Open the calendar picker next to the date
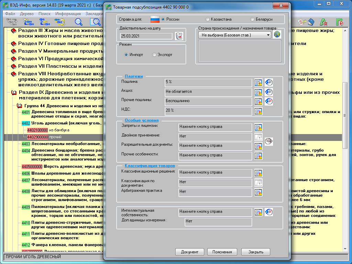Image resolution: width=352 pixels, height=264 pixels. [x=179, y=36]
